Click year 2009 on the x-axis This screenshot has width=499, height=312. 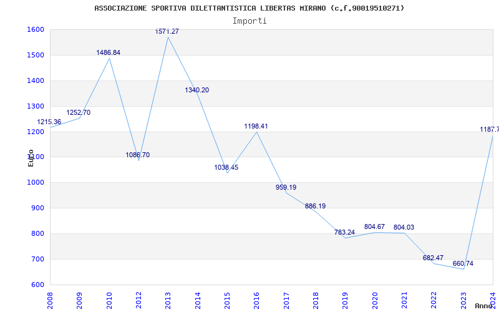click(x=79, y=301)
